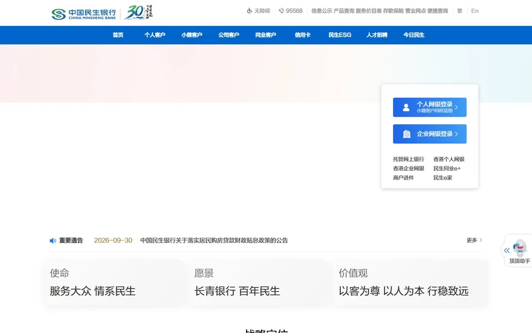
Task: Click the wheelchair accessibility icon
Action: pyautogui.click(x=249, y=11)
